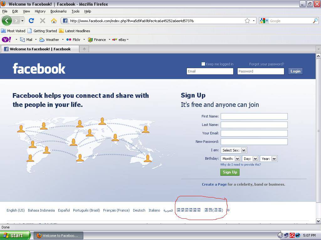Open the back/forward history dropdown arrow
321x240 pixels.
coord(22,21)
